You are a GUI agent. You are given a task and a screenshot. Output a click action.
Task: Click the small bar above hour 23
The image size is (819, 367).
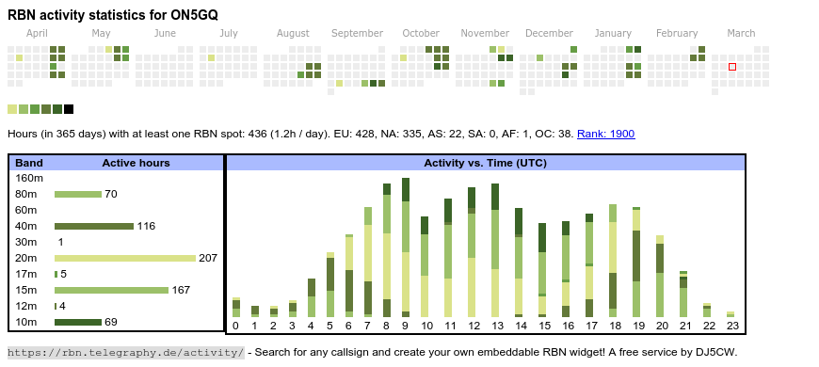(x=731, y=314)
